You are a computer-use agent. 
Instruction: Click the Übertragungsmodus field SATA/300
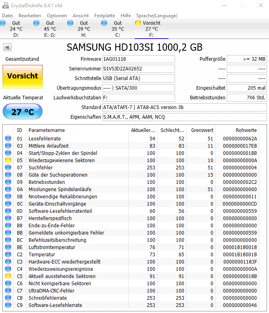(138, 88)
